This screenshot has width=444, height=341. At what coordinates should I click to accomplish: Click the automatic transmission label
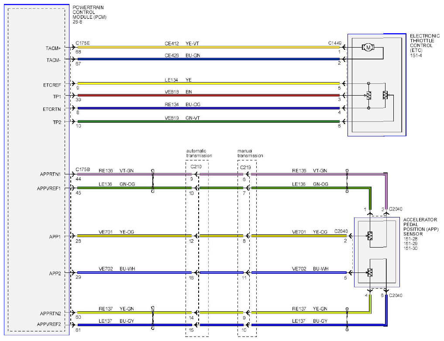[x=199, y=153]
